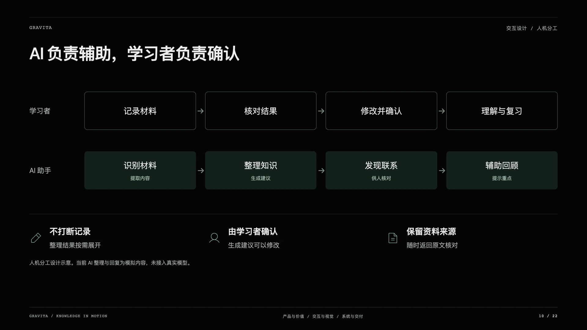Click the 提示重点 subtitle
587x330 pixels.
pyautogui.click(x=502, y=178)
